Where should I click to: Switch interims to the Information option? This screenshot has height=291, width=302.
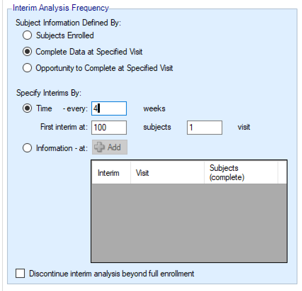(27, 148)
